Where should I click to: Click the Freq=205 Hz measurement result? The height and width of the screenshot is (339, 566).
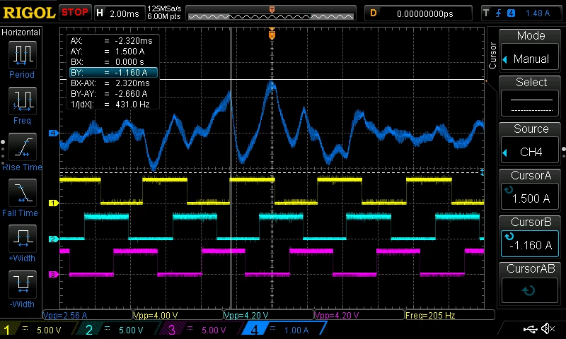(430, 316)
